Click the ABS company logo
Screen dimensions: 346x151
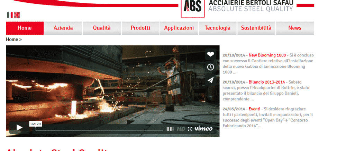coord(193,8)
